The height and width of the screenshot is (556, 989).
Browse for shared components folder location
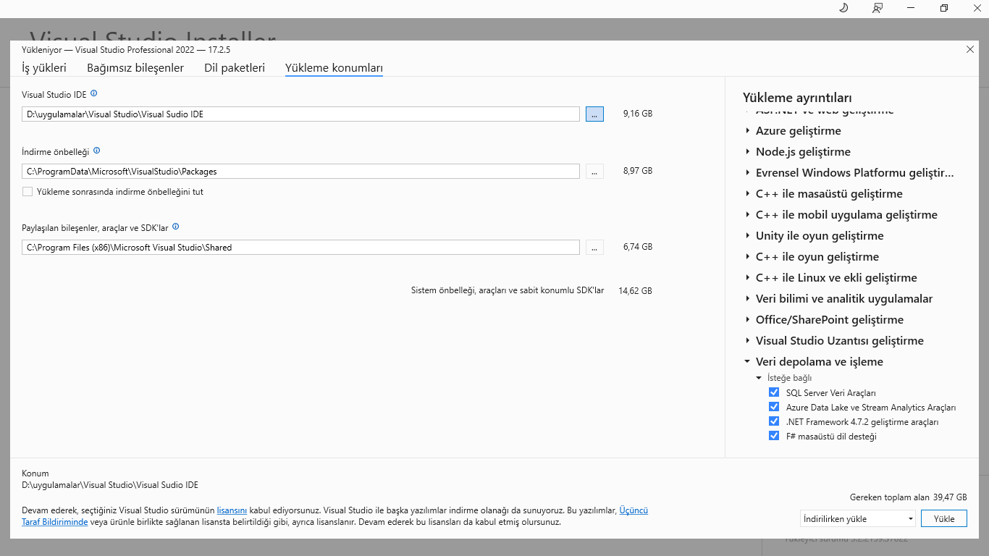point(594,247)
